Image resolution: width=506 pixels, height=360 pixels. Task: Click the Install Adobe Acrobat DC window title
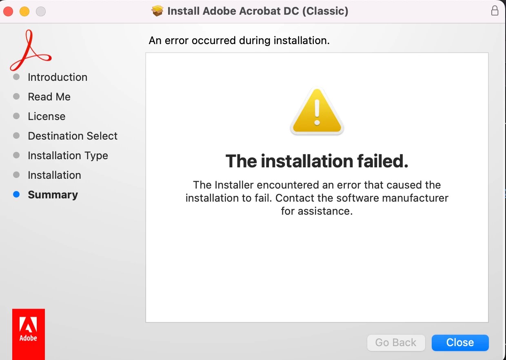pos(258,11)
